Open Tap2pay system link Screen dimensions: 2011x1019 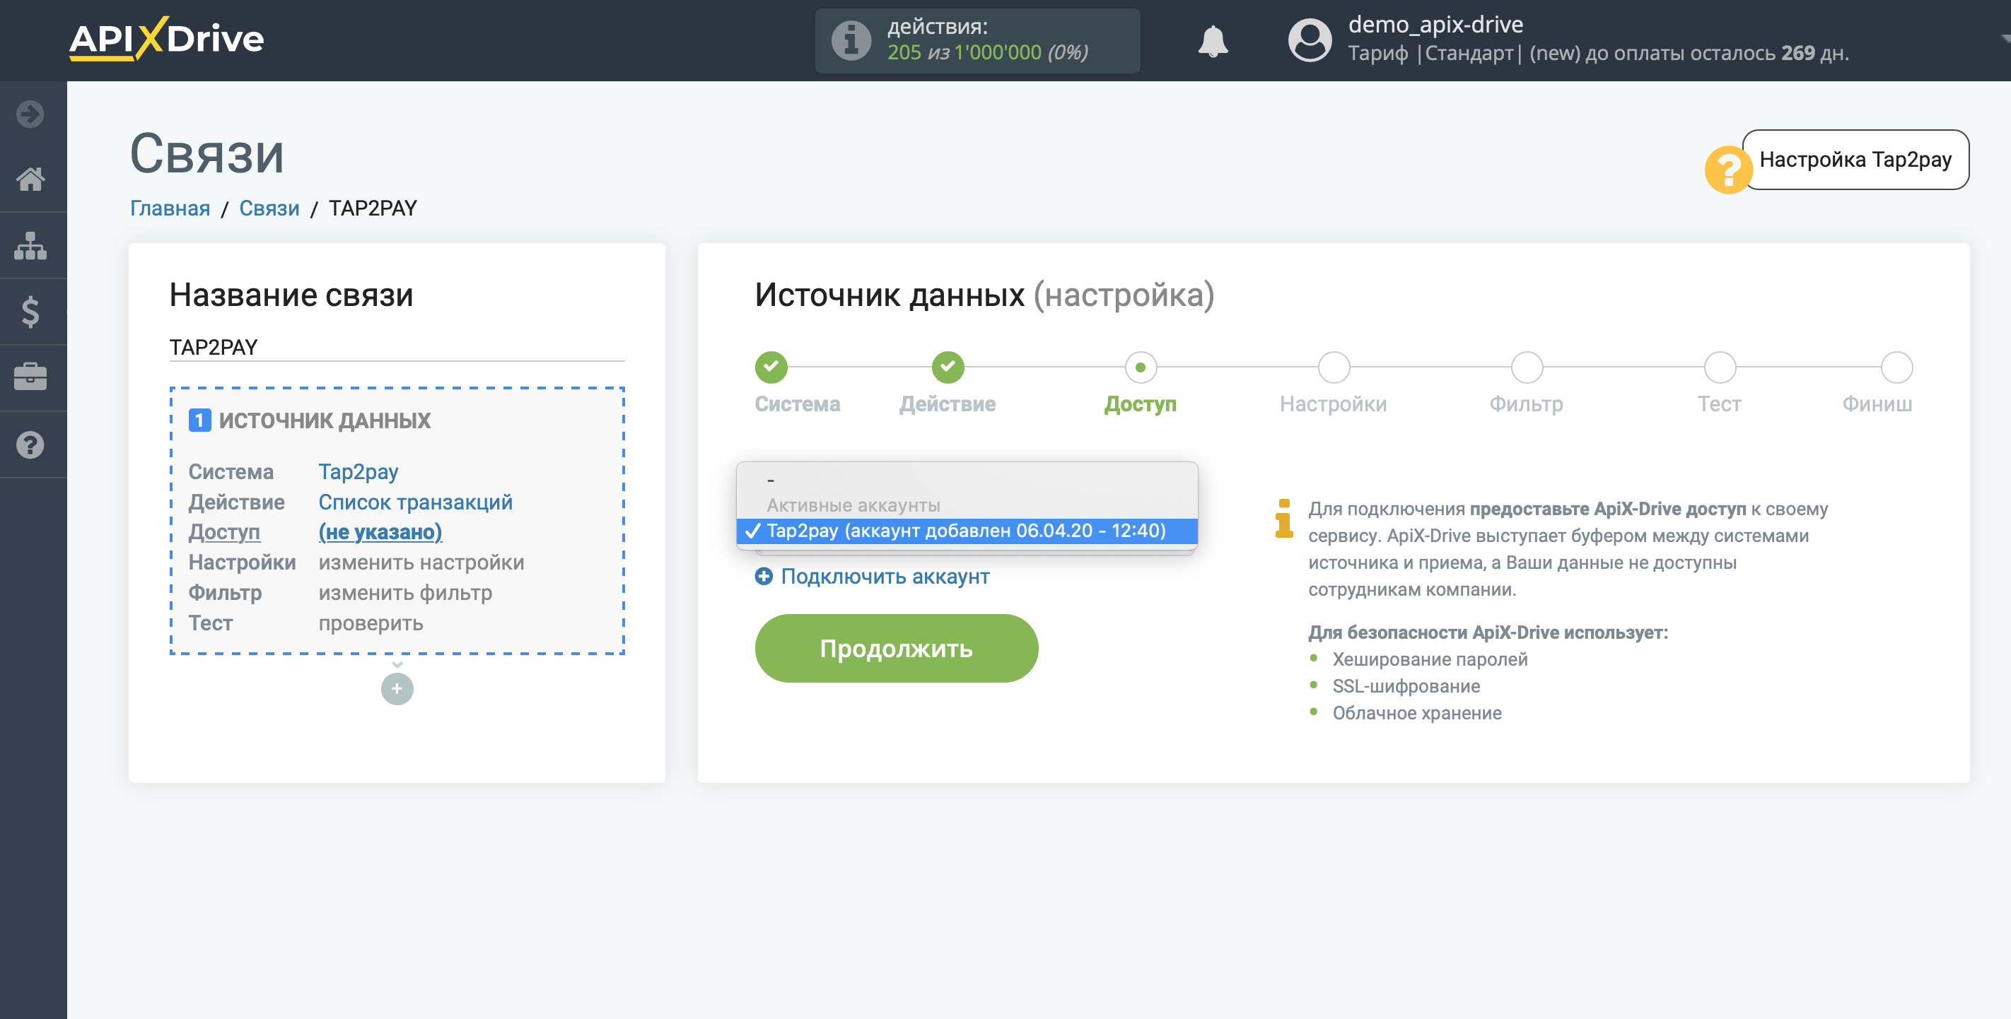point(359,472)
